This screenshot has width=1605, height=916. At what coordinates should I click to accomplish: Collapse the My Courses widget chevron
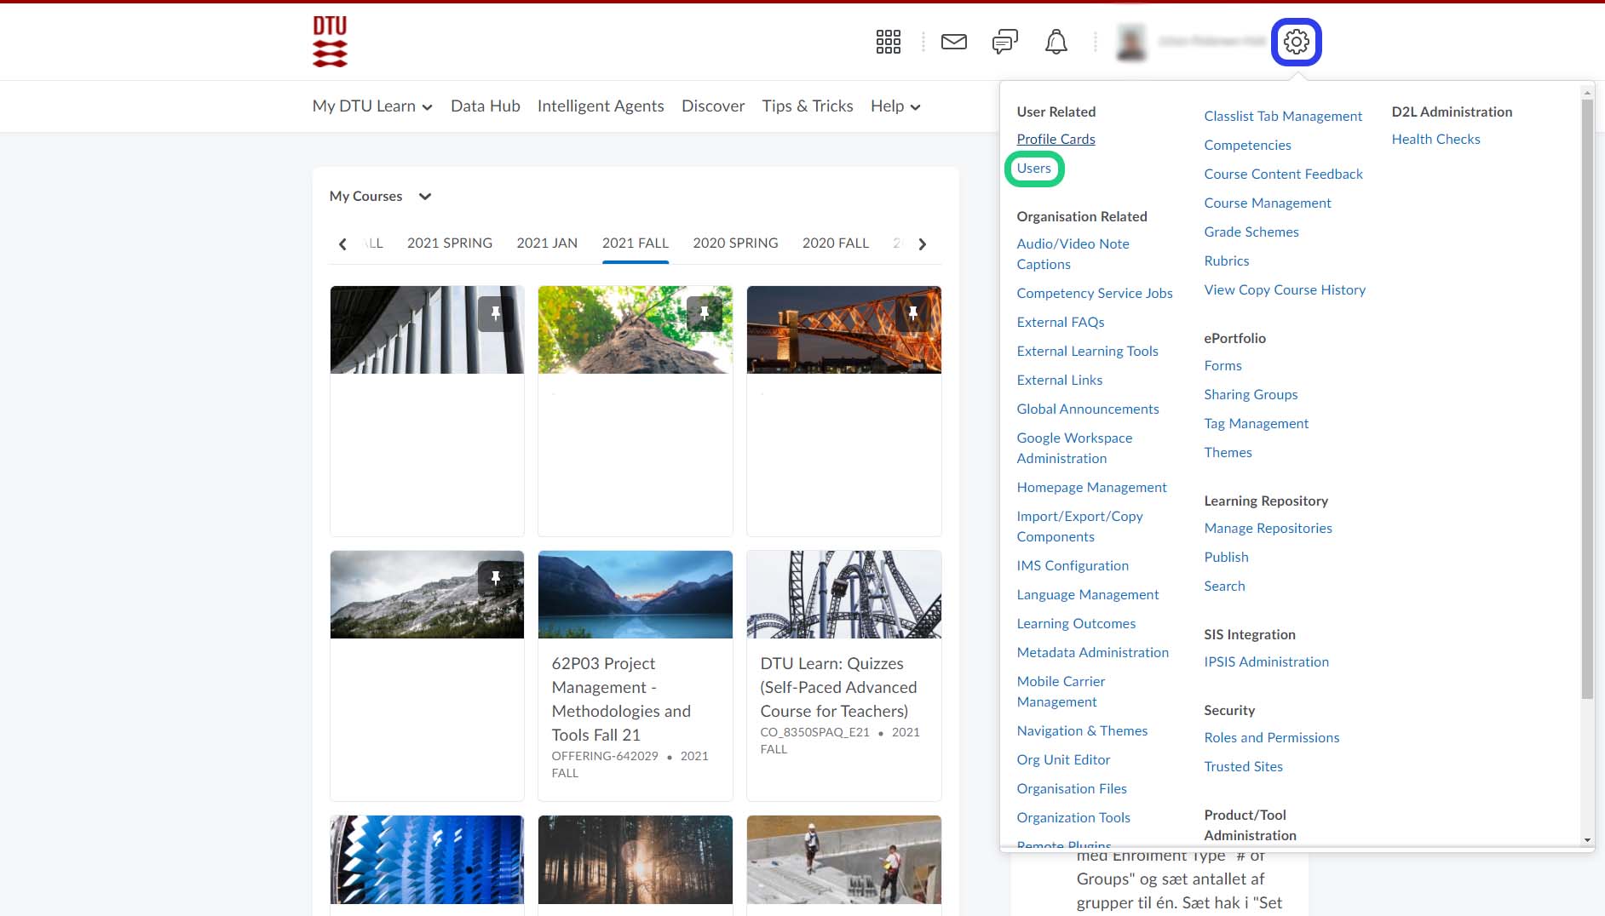point(425,197)
